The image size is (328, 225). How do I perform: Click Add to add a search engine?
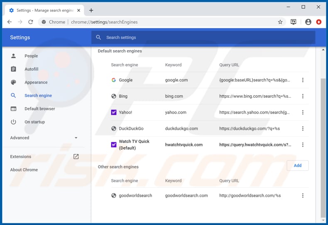point(297,165)
